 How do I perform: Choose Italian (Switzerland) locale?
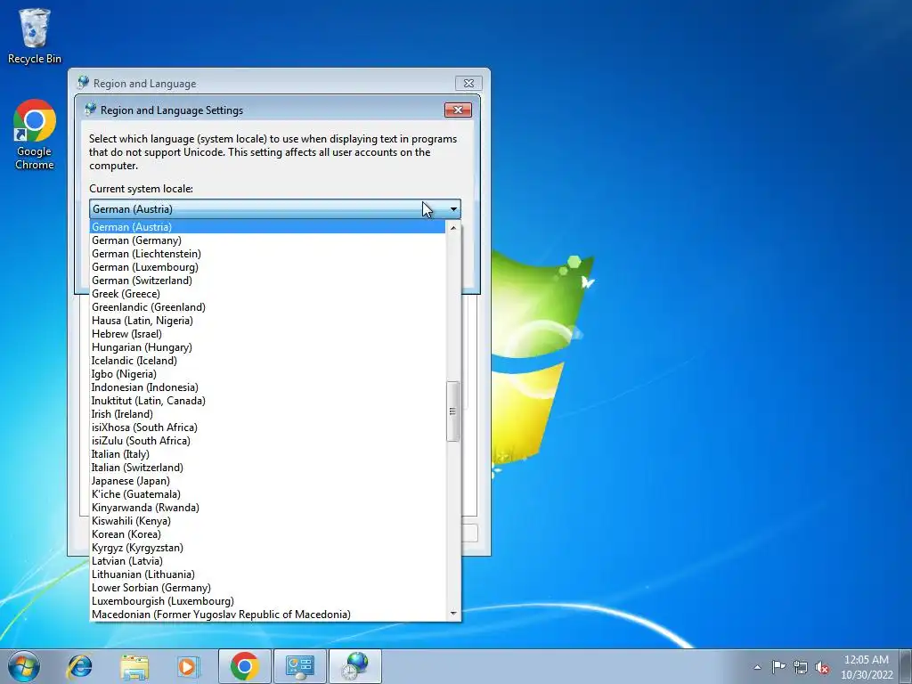[267, 468]
